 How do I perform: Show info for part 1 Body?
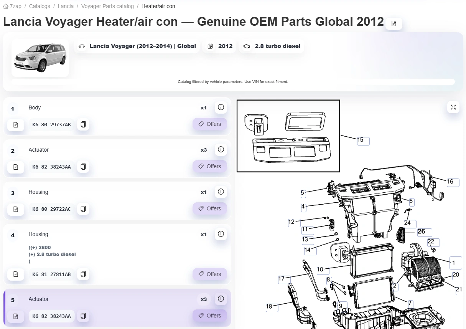click(221, 107)
